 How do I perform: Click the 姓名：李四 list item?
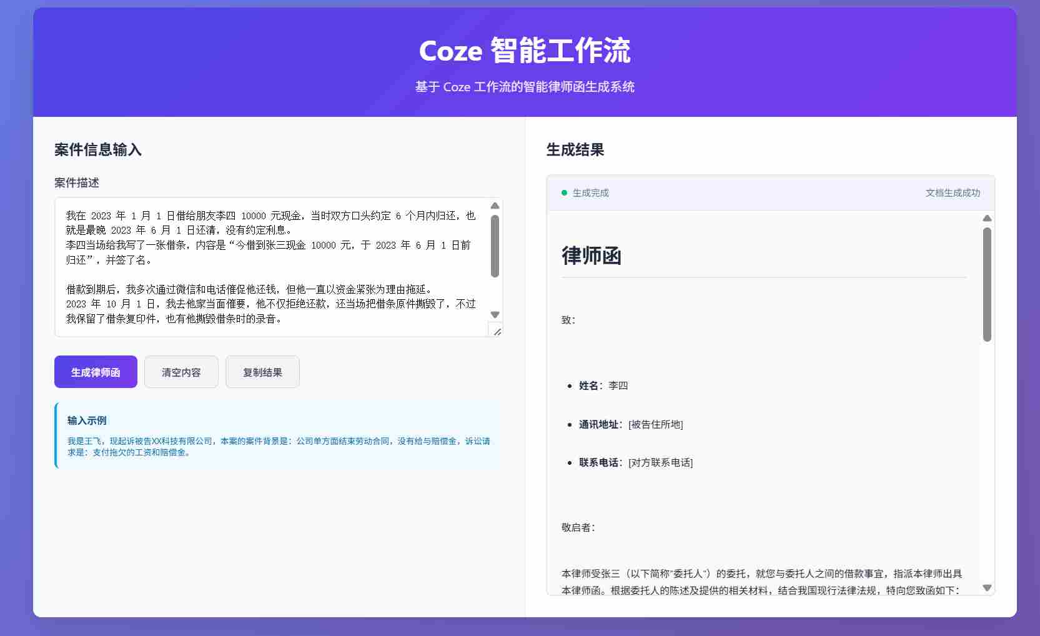coord(603,385)
